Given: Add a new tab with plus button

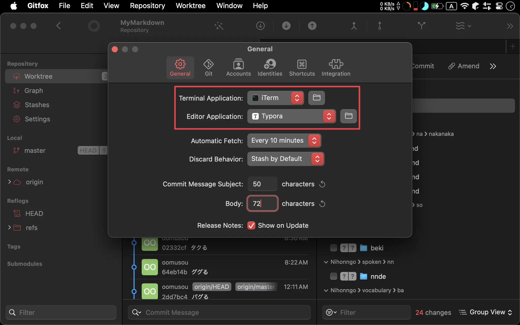Looking at the screenshot, I should 513,46.
